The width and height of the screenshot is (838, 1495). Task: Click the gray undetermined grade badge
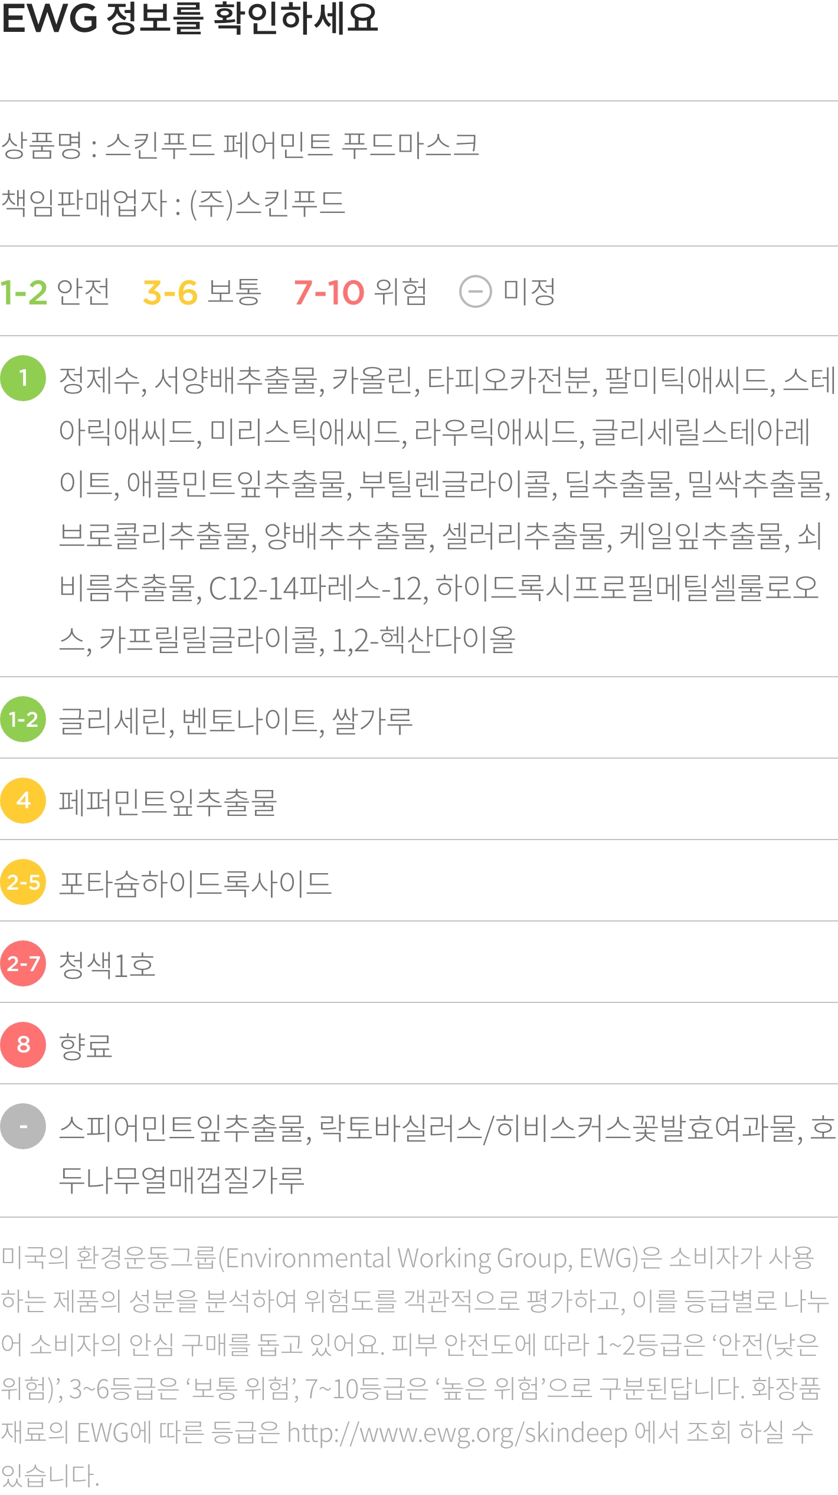pos(23,1126)
